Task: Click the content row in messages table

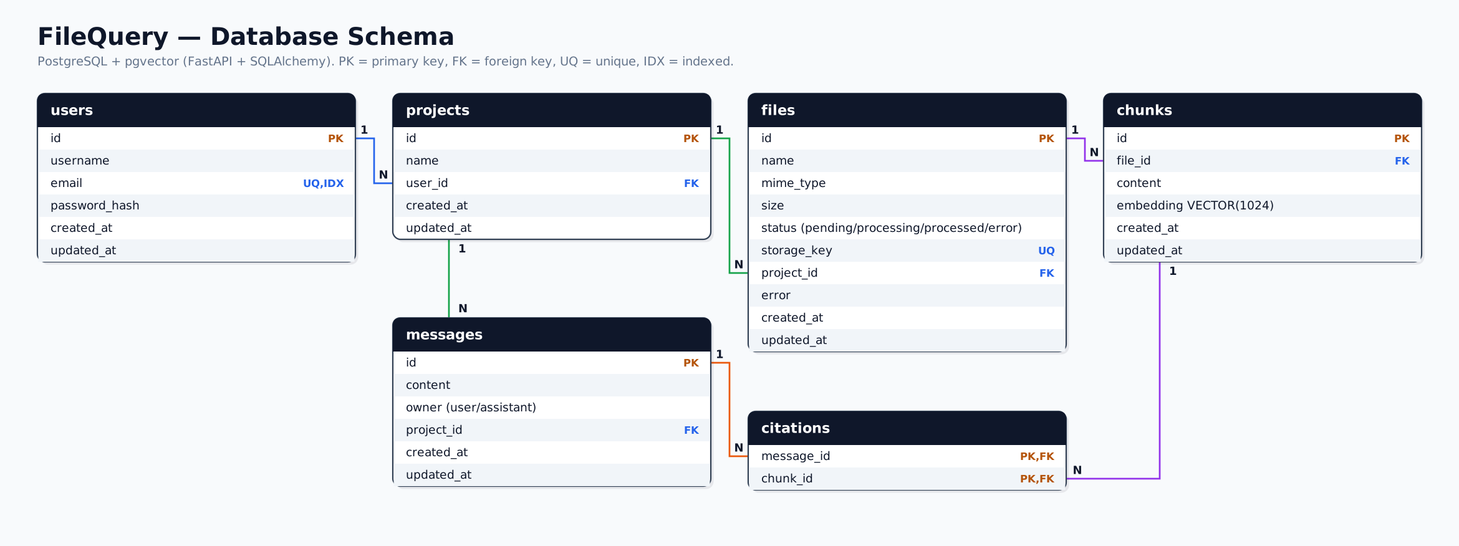Action: coord(552,385)
